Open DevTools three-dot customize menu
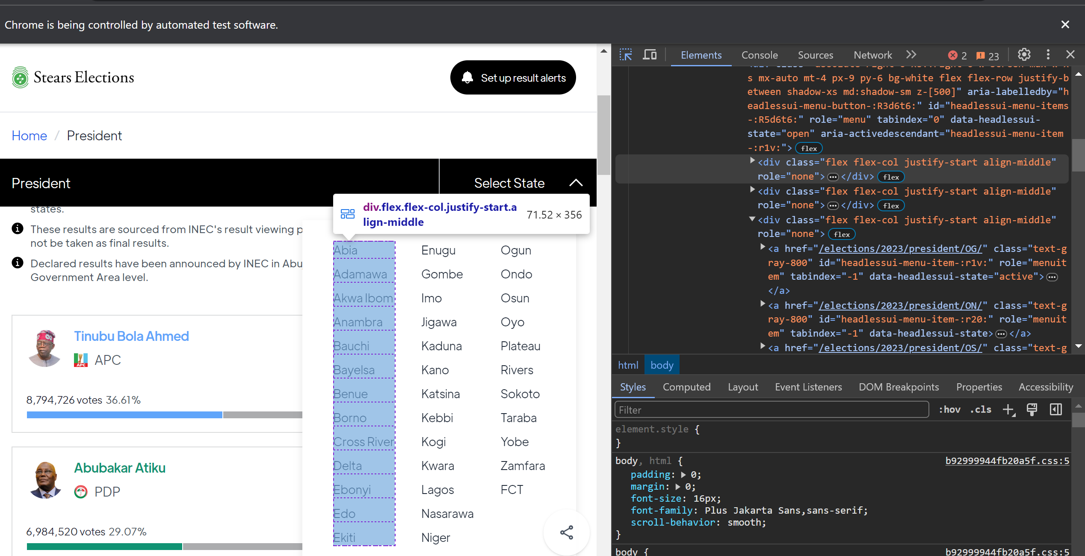This screenshot has width=1085, height=556. (1048, 55)
